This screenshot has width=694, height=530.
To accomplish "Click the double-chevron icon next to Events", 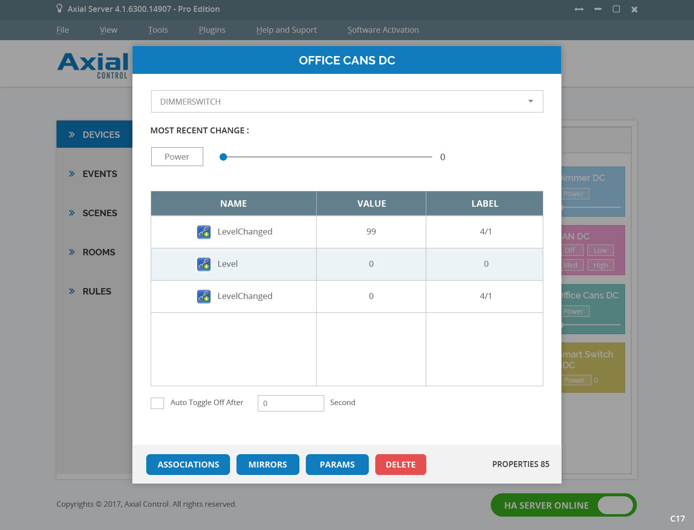I will 72,174.
